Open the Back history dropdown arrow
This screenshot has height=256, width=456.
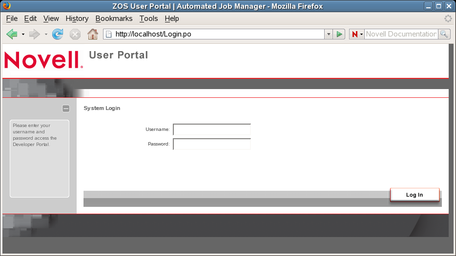(x=23, y=34)
